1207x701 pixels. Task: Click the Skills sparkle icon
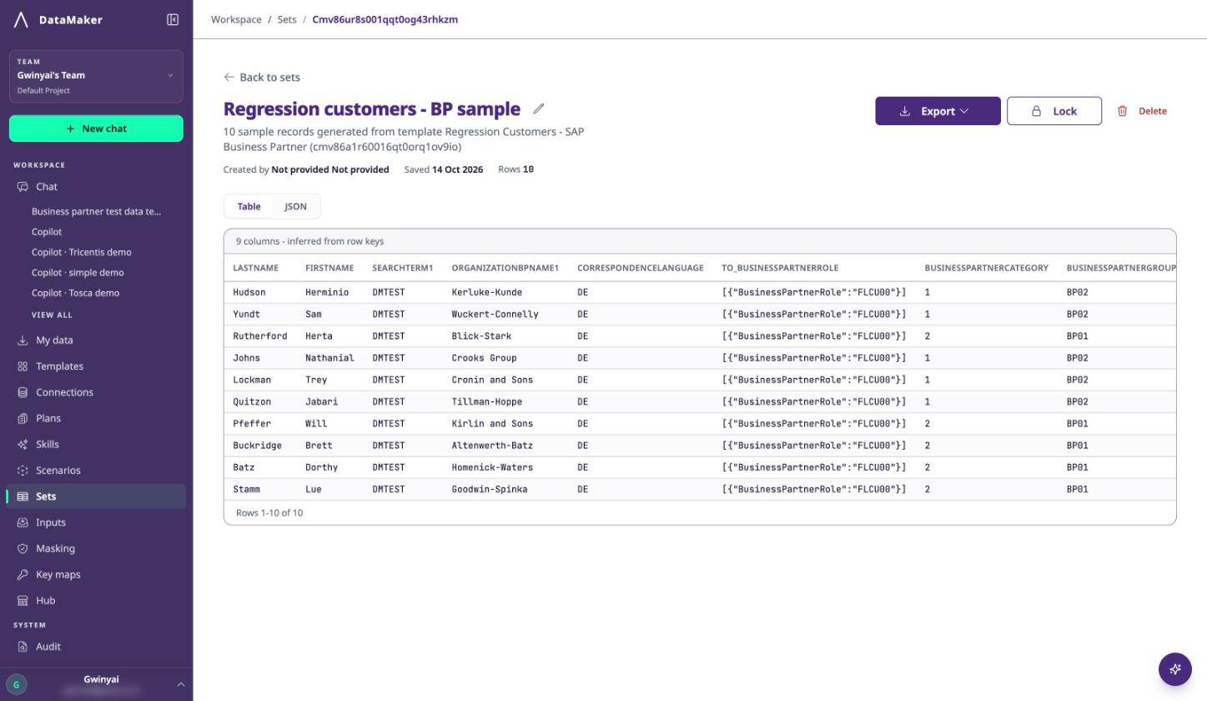[23, 444]
